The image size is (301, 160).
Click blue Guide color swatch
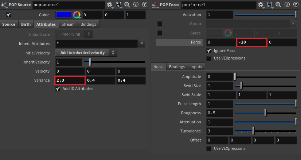pyautogui.click(x=63, y=15)
